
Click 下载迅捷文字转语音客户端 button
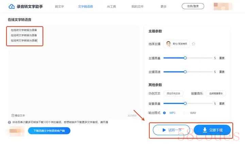click(x=49, y=131)
